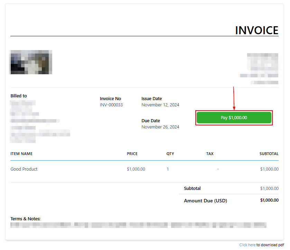The height and width of the screenshot is (250, 290).
Task: Click the Subtotal summary amount $1,000.00
Action: tap(269, 189)
